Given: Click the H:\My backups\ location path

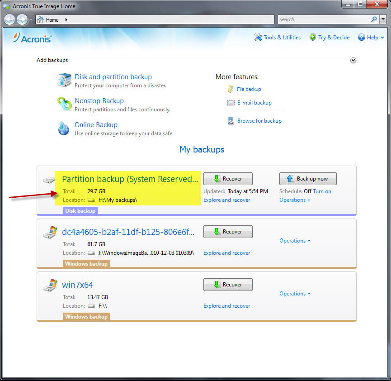Looking at the screenshot, I should (118, 200).
